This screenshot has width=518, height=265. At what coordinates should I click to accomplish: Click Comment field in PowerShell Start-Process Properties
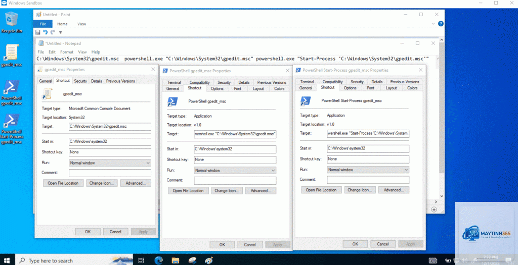coord(368,180)
